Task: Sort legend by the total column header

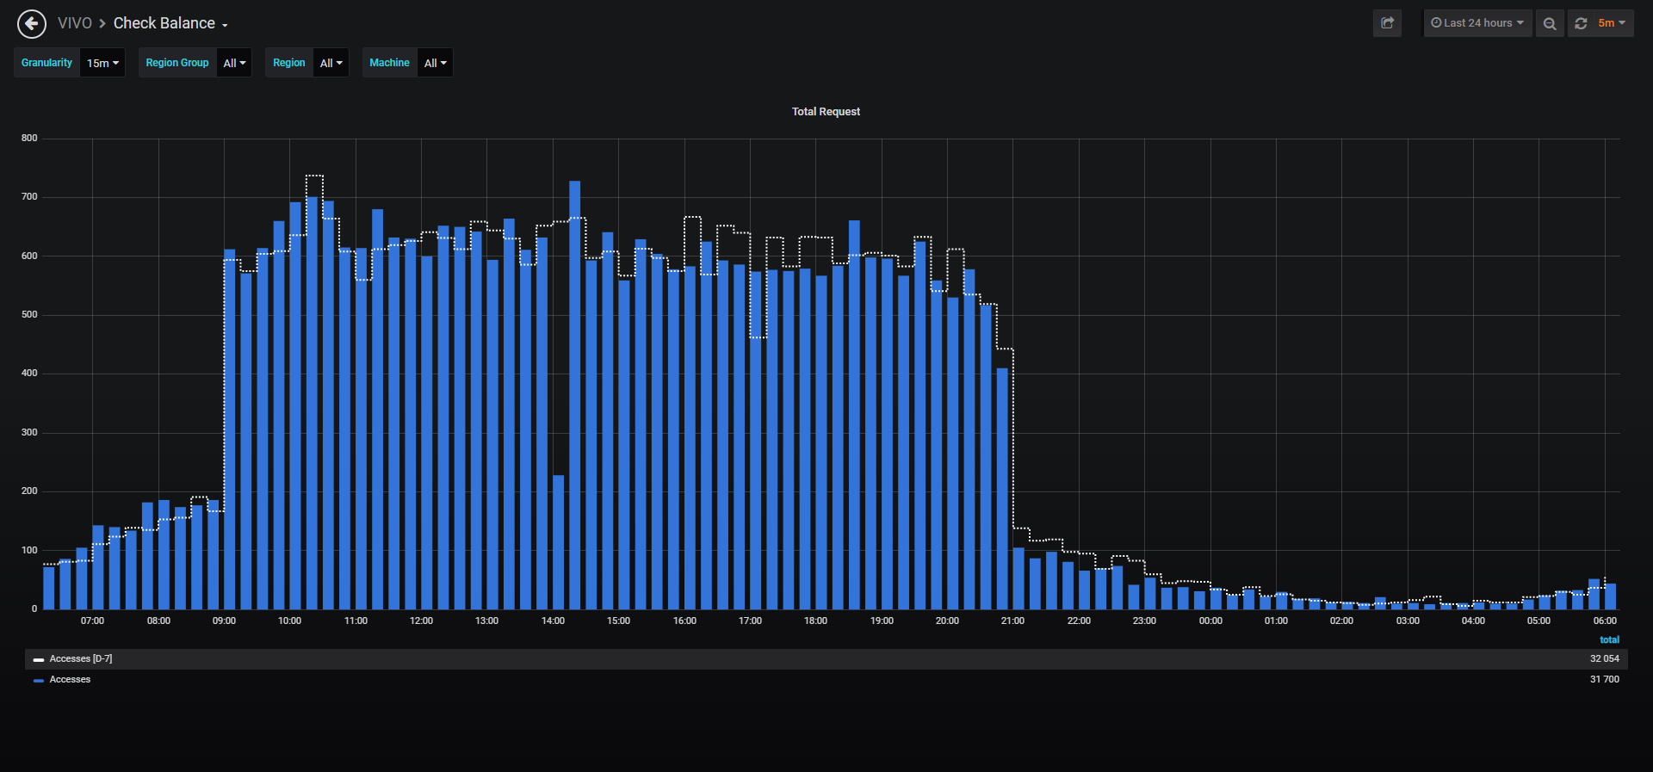Action: (x=1609, y=639)
